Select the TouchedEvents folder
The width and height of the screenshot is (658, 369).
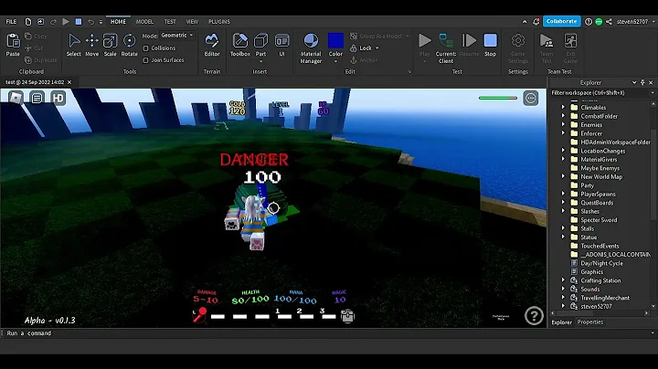[600, 246]
